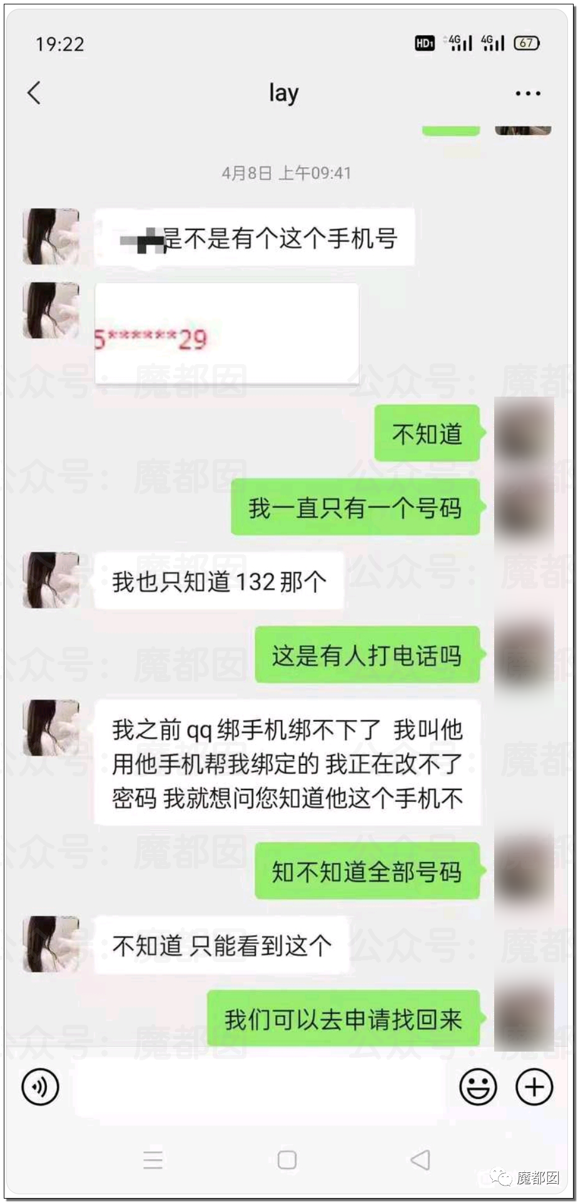Click the message text input field

click(260, 1087)
